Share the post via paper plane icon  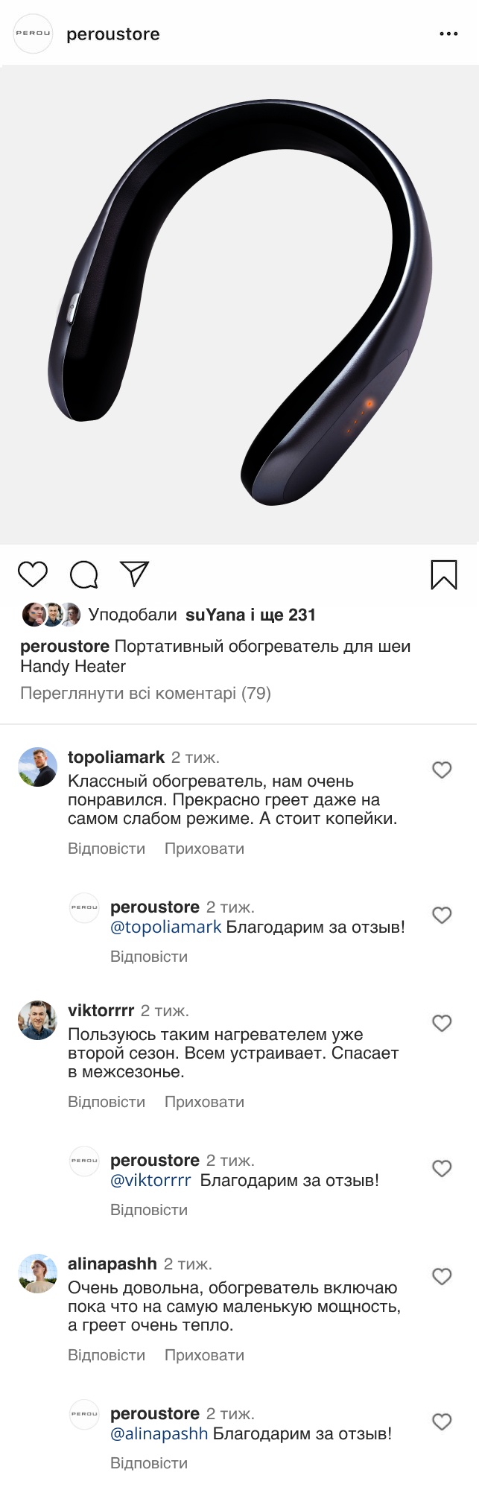pyautogui.click(x=135, y=574)
